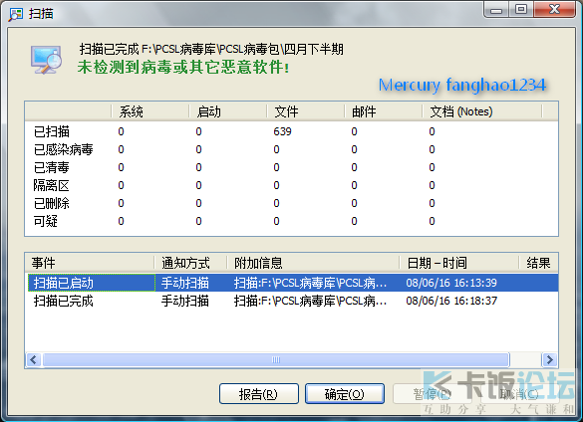Image resolution: width=583 pixels, height=422 pixels.
Task: Select the 系统 column header
Action: pos(149,111)
